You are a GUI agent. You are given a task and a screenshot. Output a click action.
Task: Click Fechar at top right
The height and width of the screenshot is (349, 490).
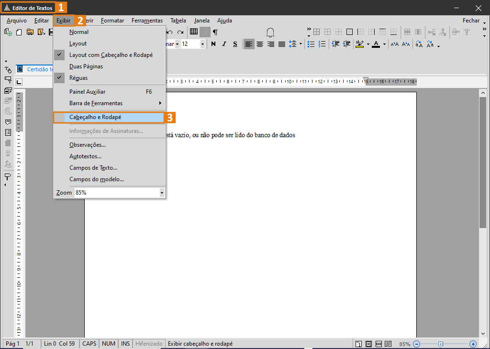(471, 21)
